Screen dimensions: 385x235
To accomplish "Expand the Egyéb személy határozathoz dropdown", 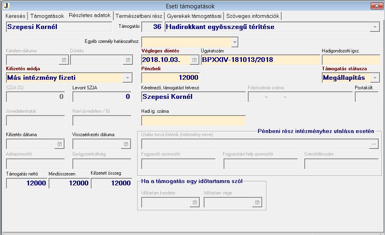I will (235, 42).
